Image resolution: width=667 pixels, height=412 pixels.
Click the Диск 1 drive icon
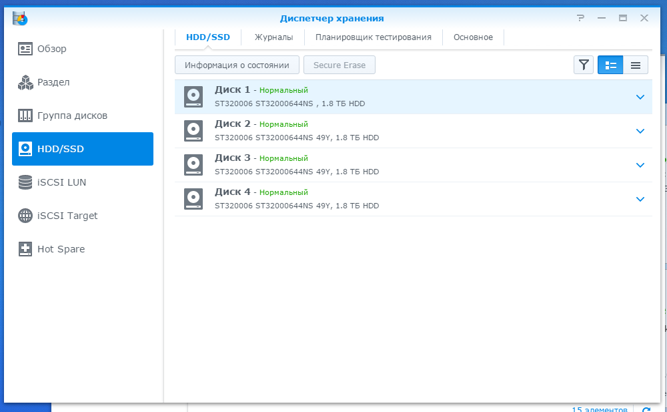click(193, 97)
